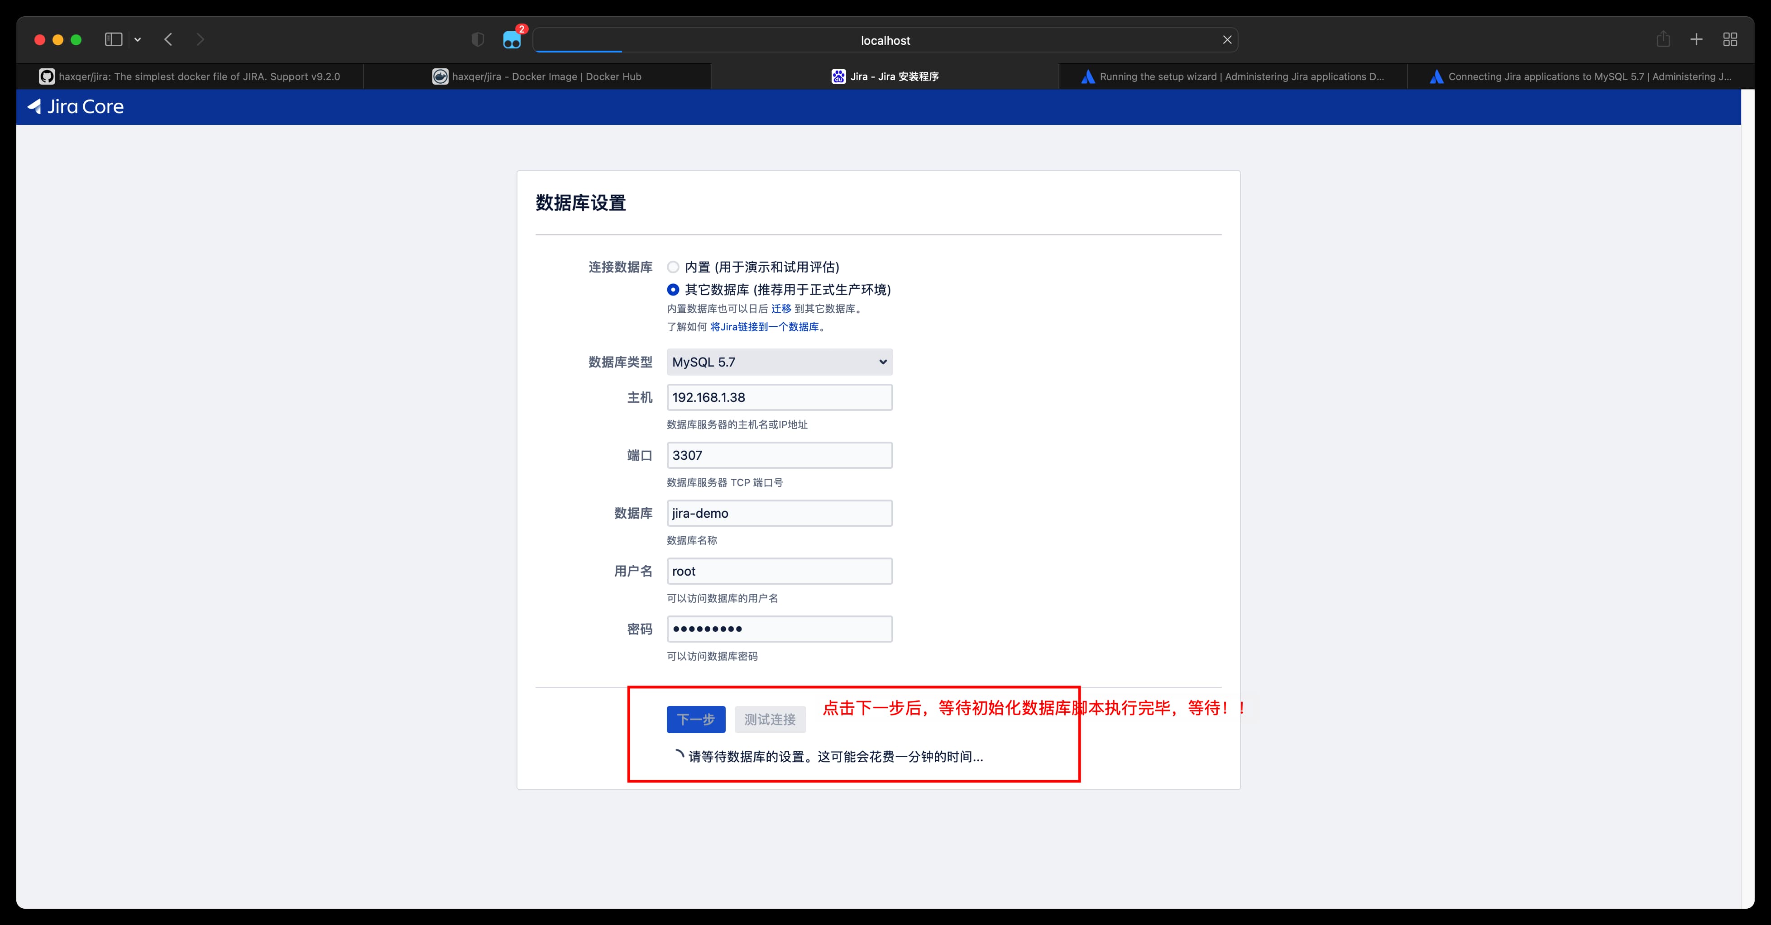This screenshot has width=1771, height=925.
Task: Click the 用户名 field showing root
Action: (x=780, y=571)
